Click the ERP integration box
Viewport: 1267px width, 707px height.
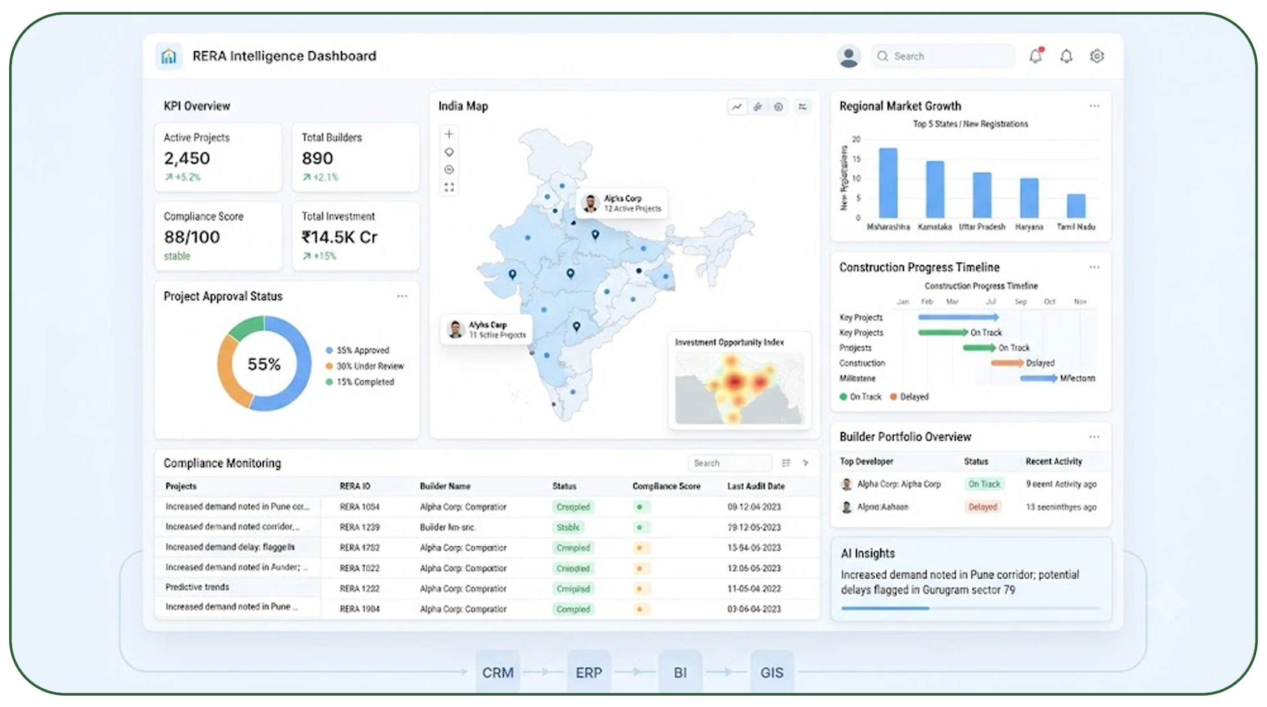(589, 672)
